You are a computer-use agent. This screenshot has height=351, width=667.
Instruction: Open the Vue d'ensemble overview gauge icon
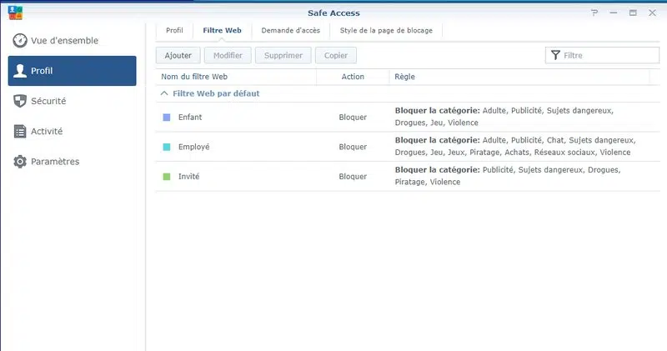click(x=19, y=40)
